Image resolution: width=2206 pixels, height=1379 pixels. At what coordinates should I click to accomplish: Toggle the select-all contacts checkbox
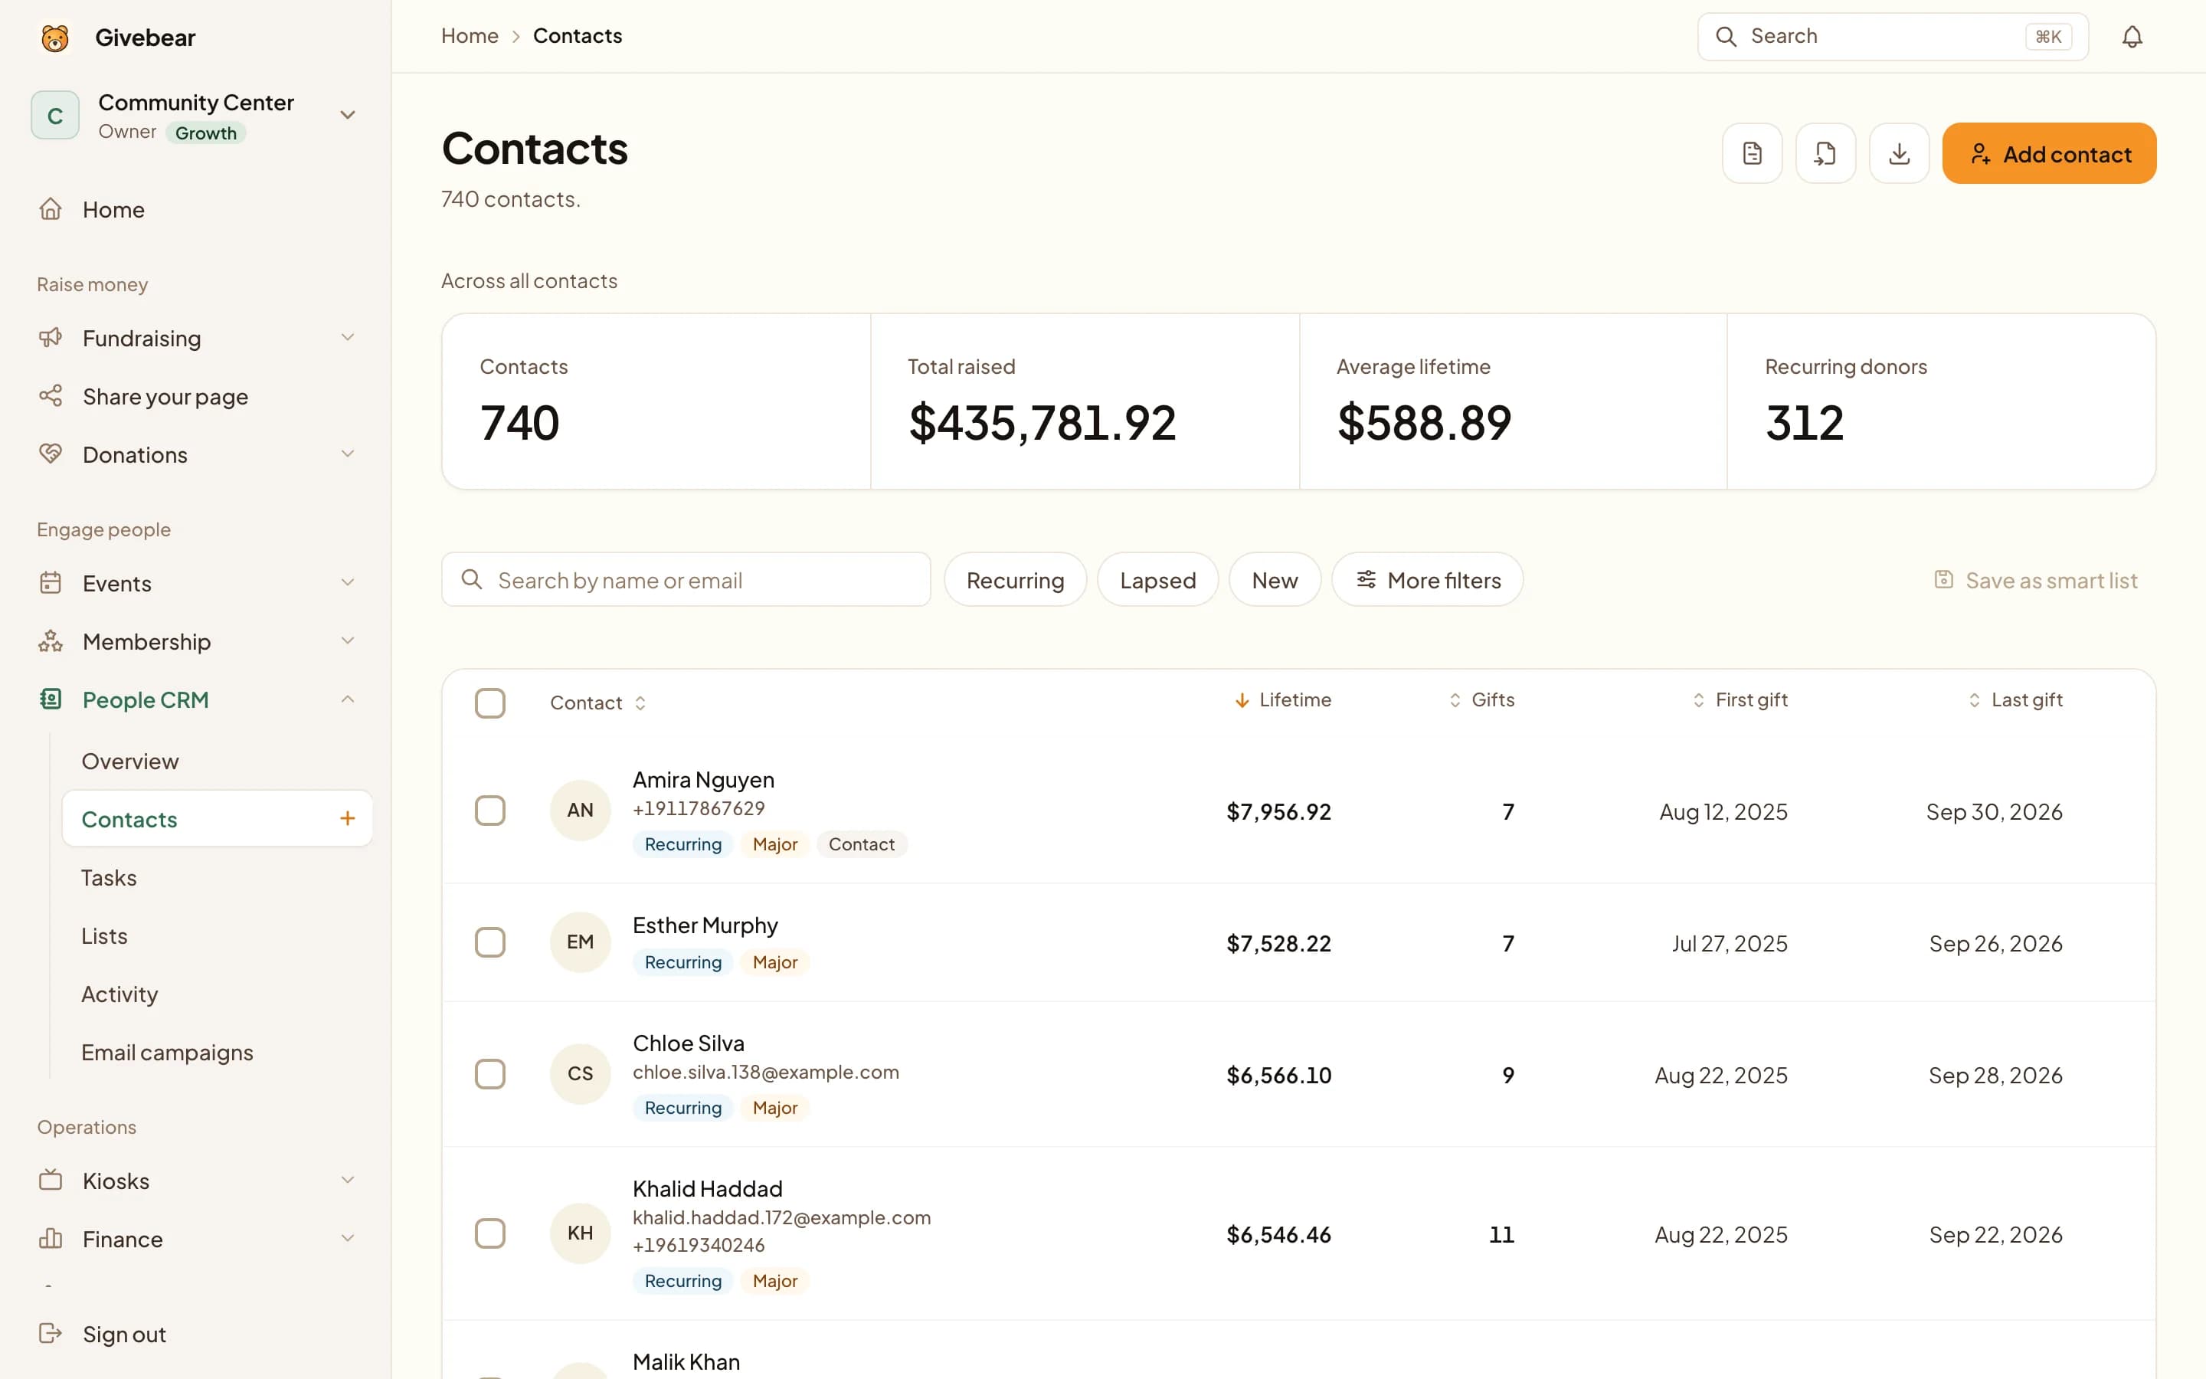point(489,703)
